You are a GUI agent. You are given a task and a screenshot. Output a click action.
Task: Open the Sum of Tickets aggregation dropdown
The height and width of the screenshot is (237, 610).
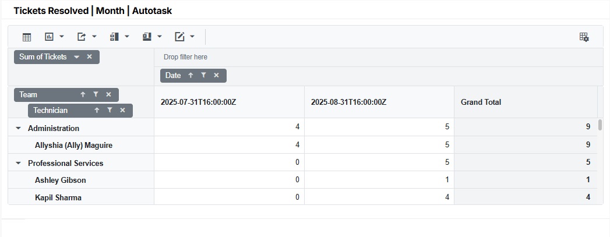tap(76, 56)
